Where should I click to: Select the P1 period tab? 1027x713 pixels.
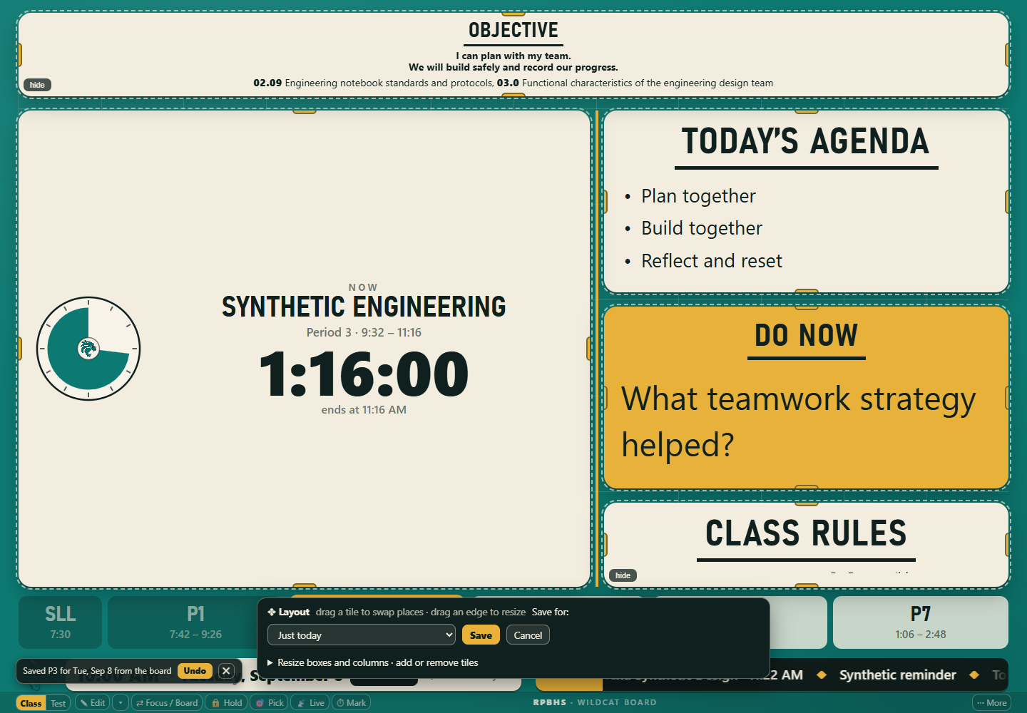[x=195, y=622]
